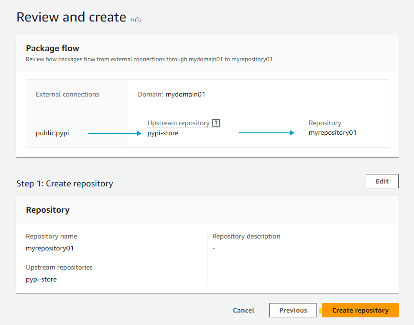Click myrepository01 in the package flow diagram
Image resolution: width=414 pixels, height=325 pixels.
tap(333, 132)
